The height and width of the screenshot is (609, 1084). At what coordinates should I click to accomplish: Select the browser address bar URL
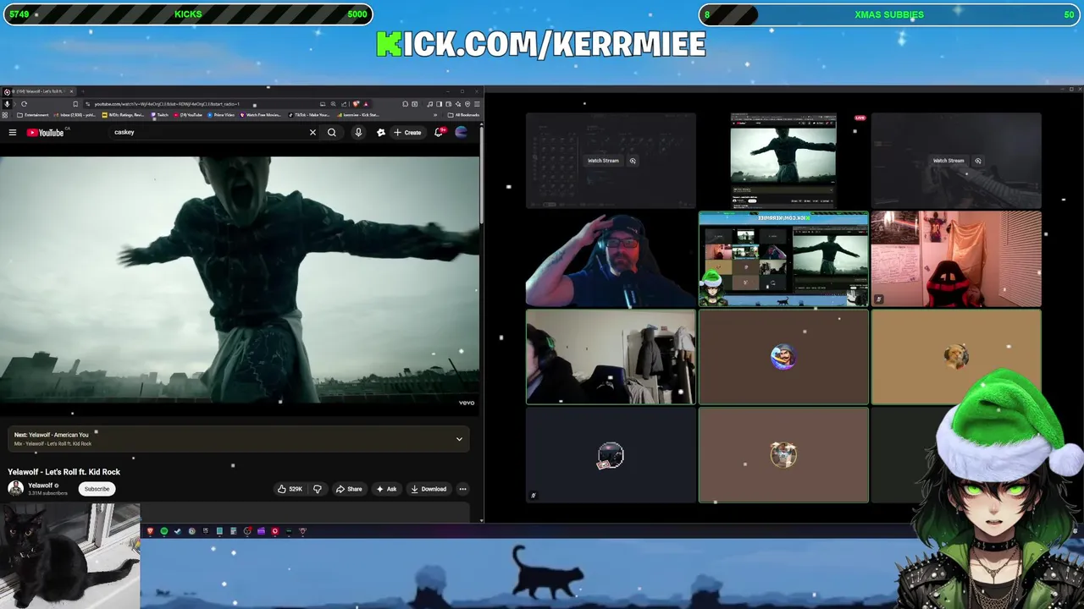(167, 104)
